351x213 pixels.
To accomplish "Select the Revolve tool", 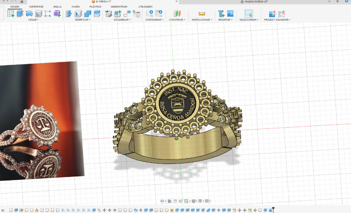I will [29, 14].
